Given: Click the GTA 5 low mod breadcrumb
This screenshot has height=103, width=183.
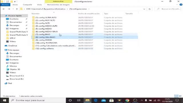Looking at the screenshot, I should point(46,9).
